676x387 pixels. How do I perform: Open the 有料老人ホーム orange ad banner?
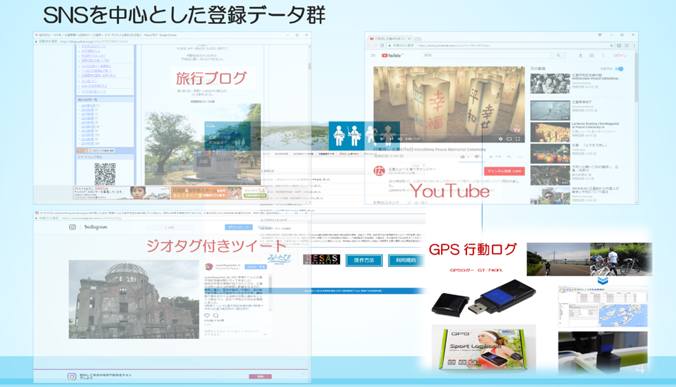[219, 193]
